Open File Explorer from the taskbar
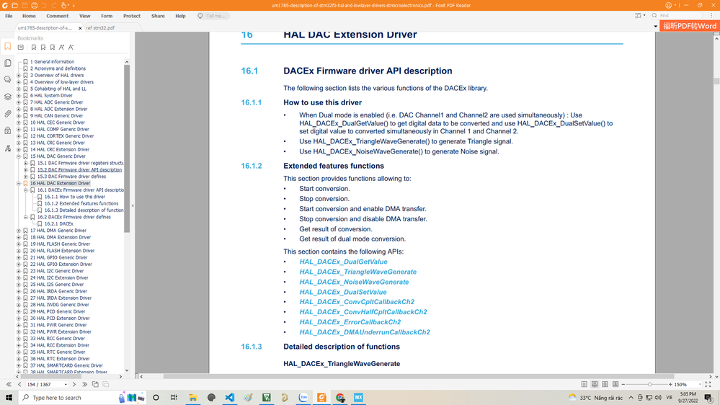Image resolution: width=720 pixels, height=405 pixels. click(193, 397)
